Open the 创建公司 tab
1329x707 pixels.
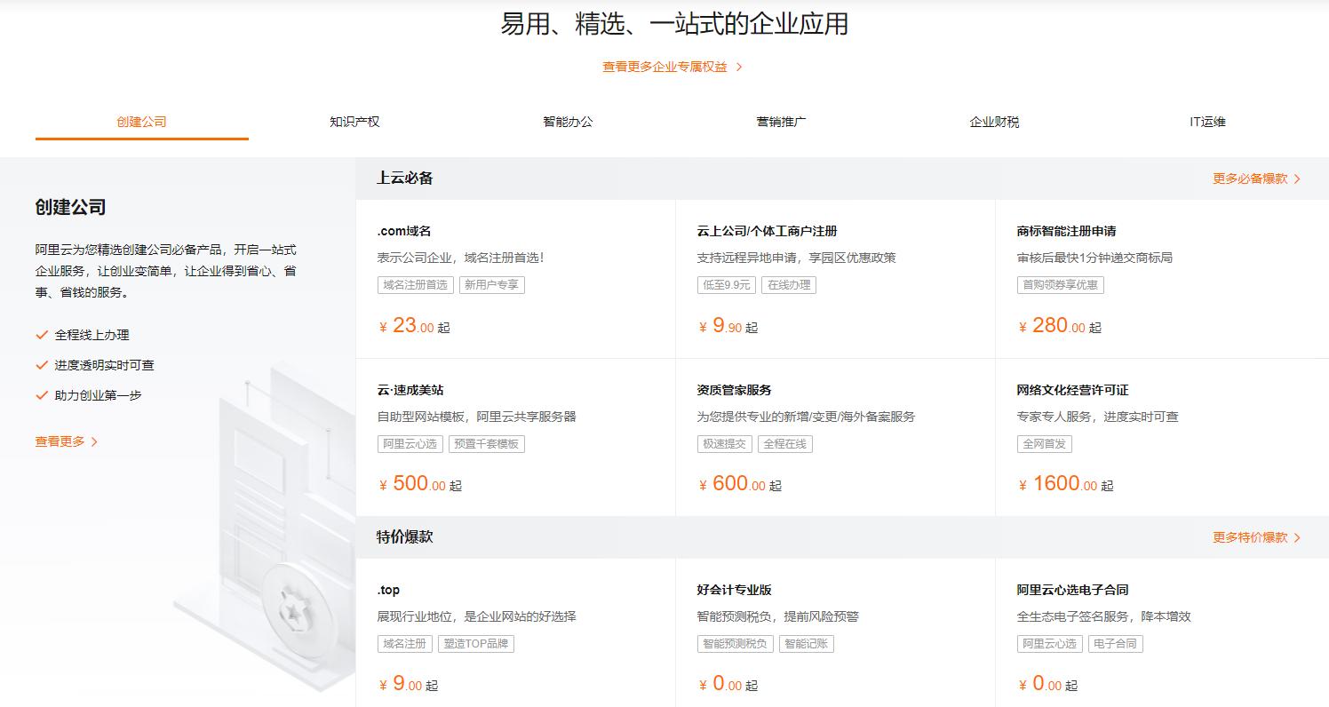tap(142, 122)
